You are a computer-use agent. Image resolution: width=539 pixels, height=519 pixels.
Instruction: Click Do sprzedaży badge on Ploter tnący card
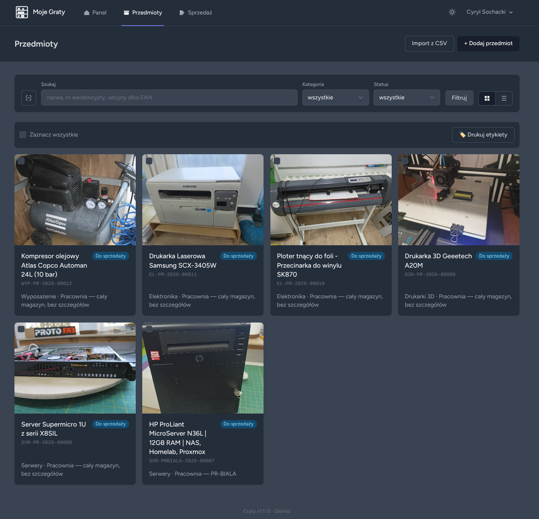tap(366, 256)
